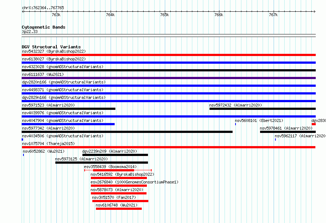
Task: Select the nsv5432327 (ByrskaBishop2022) label
Action: [54, 51]
